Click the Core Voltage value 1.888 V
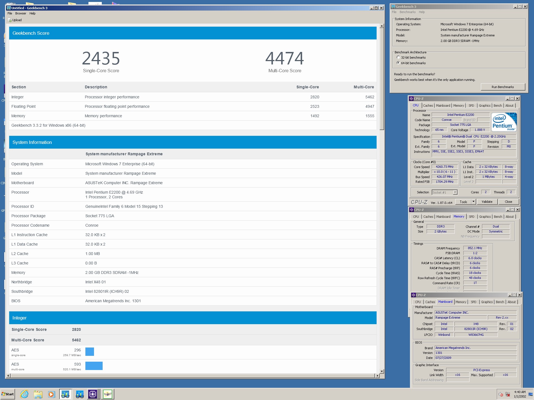The image size is (534, 400). coord(479,130)
